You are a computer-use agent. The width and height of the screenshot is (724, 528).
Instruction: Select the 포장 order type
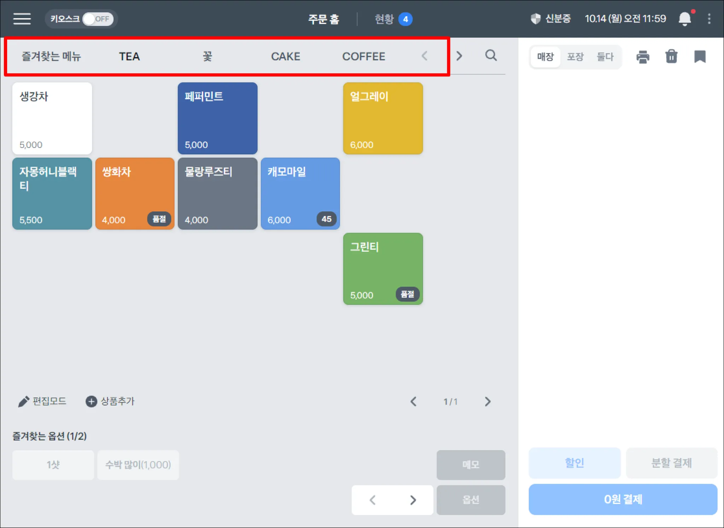click(x=575, y=57)
